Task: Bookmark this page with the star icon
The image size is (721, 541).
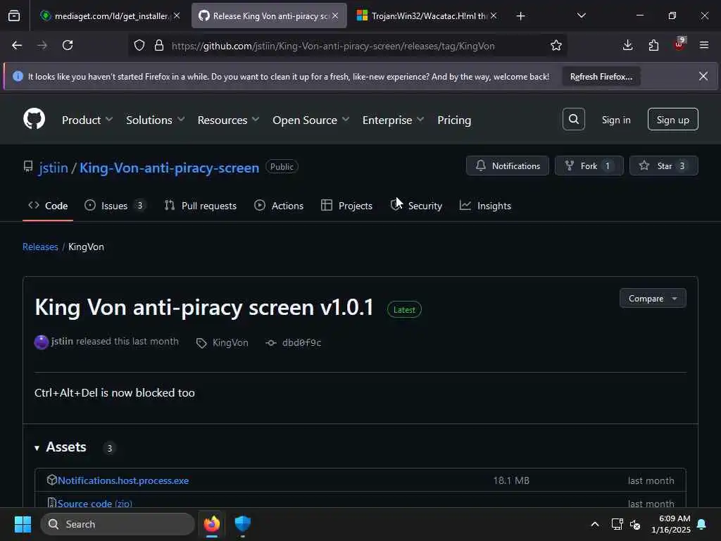Action: click(556, 46)
